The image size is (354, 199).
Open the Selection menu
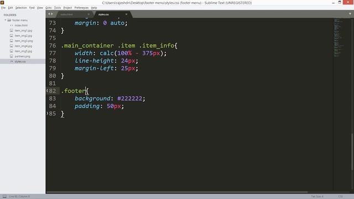point(21,8)
